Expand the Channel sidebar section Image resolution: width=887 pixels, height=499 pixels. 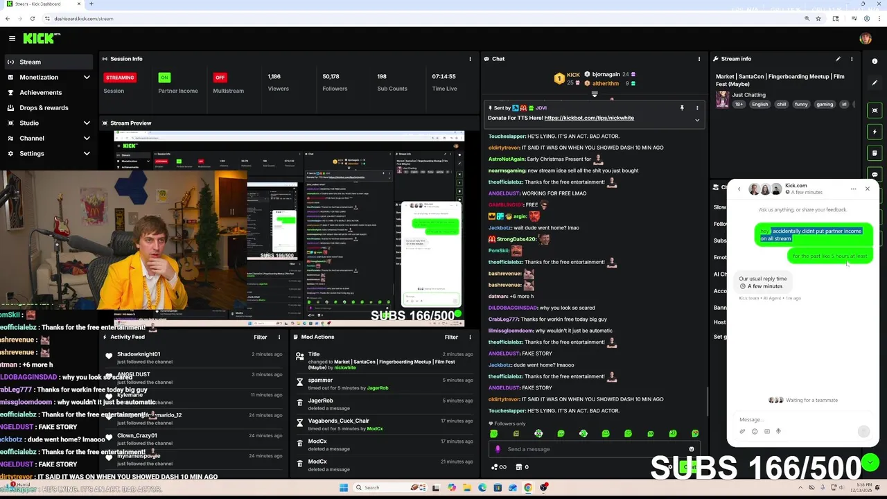point(49,138)
